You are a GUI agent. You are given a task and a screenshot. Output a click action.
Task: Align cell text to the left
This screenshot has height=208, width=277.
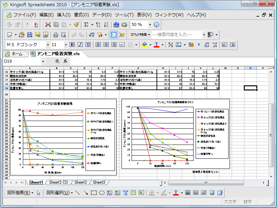[98, 45]
